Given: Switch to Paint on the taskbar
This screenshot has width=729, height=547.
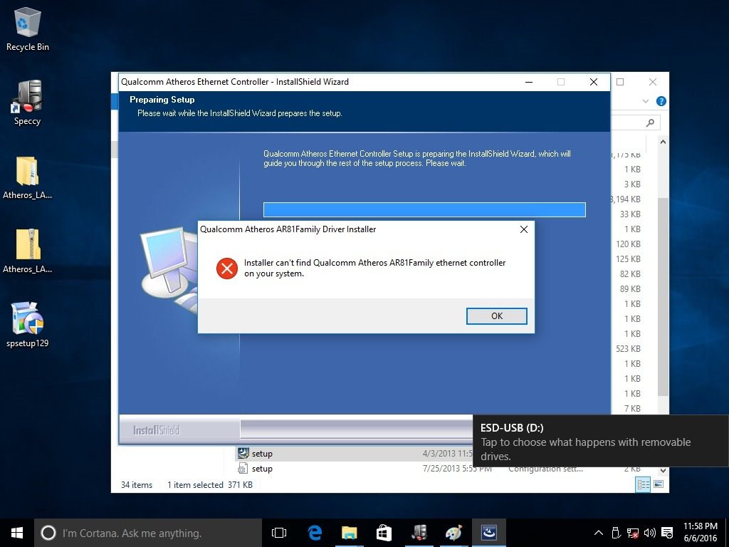Looking at the screenshot, I should click(453, 533).
